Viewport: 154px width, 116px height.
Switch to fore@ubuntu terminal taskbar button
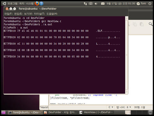25,112
